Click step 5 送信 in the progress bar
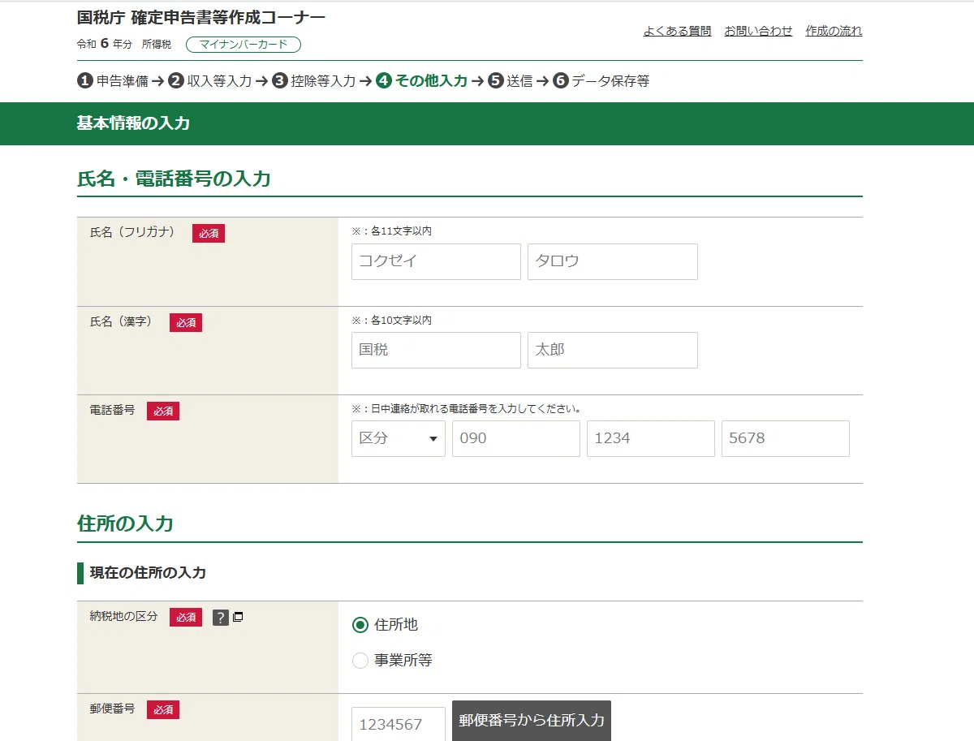 [510, 81]
